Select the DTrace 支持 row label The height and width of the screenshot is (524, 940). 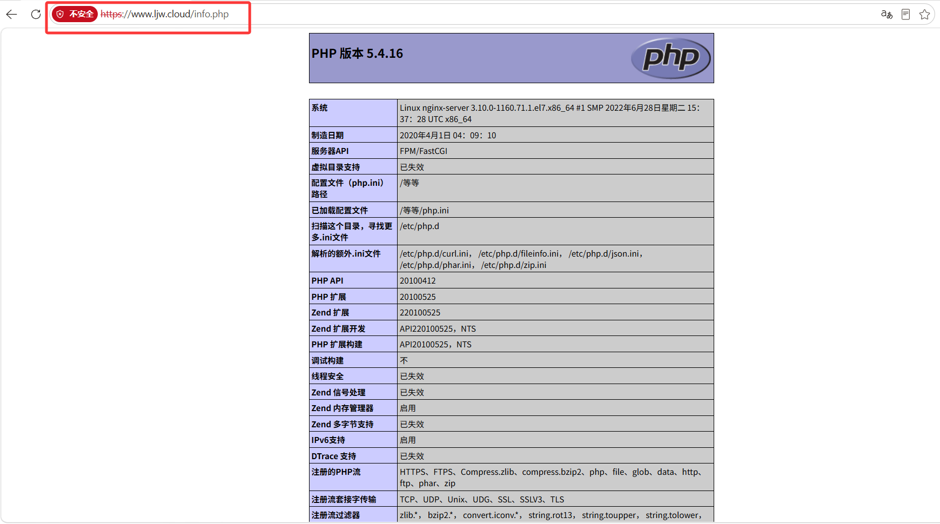(334, 456)
